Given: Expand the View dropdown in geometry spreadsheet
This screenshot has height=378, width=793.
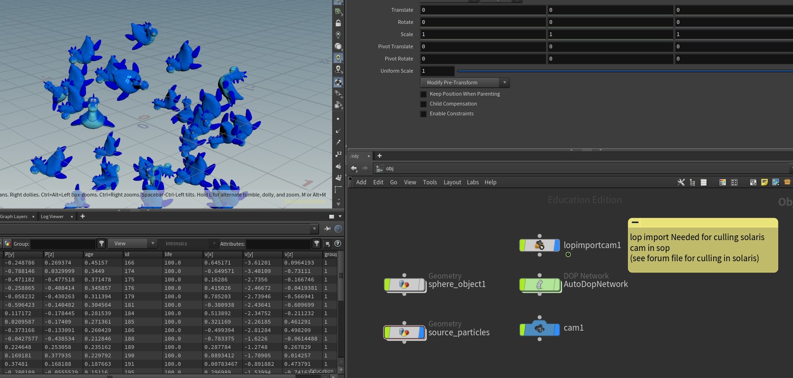Looking at the screenshot, I should pyautogui.click(x=132, y=243).
